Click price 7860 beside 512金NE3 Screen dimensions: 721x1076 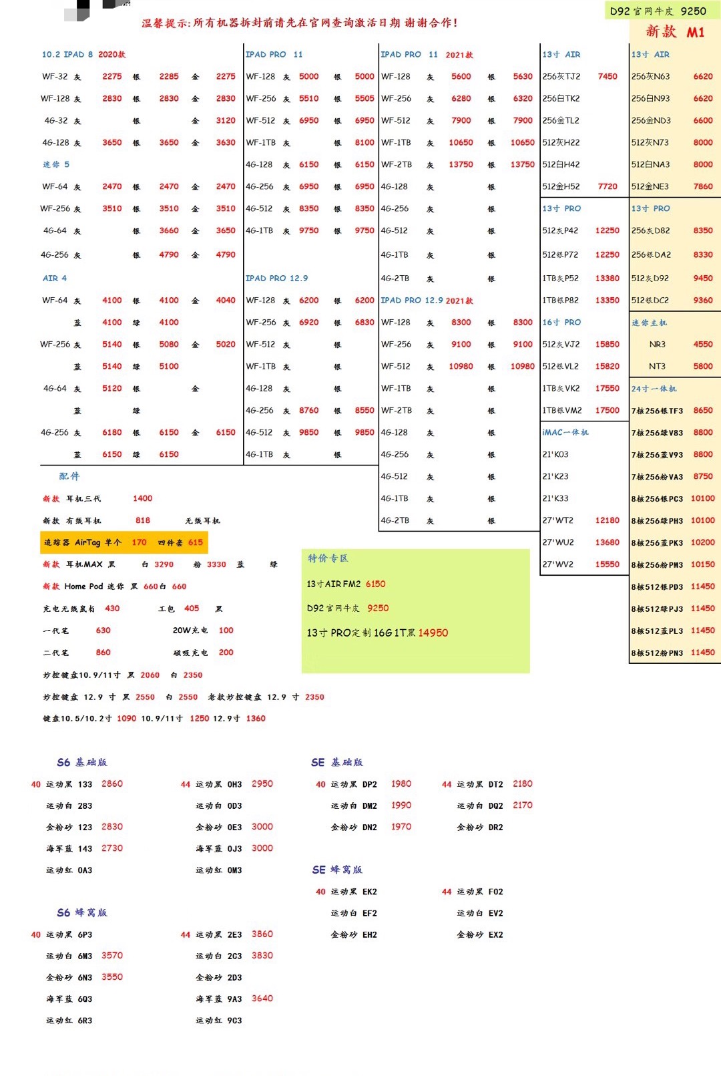click(x=703, y=186)
